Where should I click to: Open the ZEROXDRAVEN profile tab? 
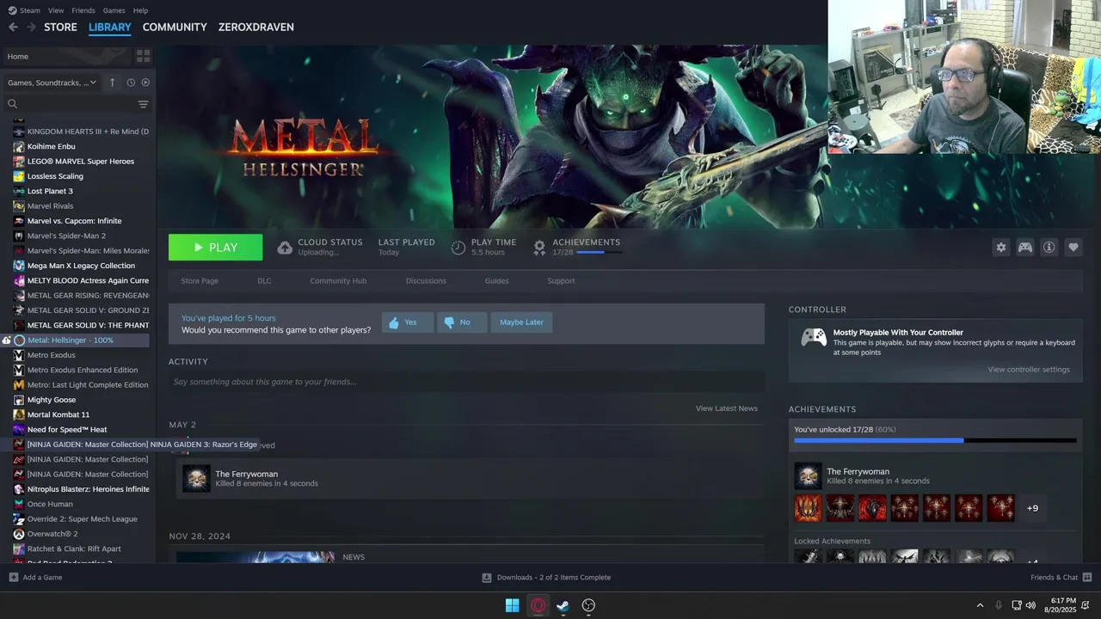coord(256,27)
